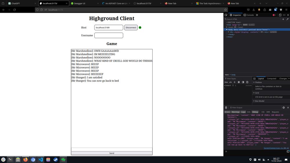Toggle Responsive Design Mode icon
Image resolution: width=290 pixels, height=163 pixels.
[280, 15]
